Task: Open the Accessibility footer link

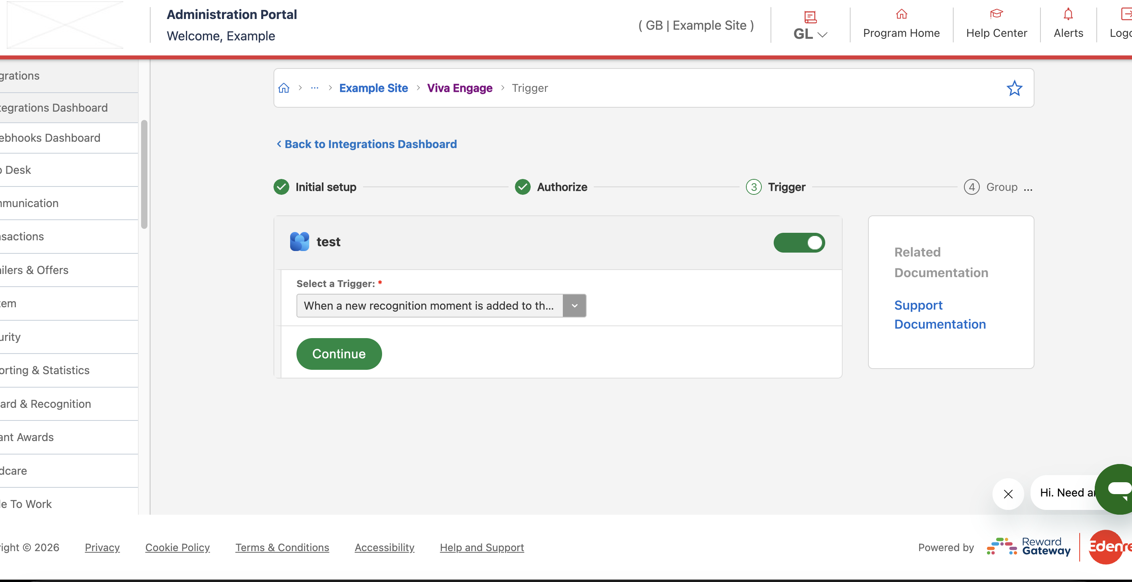Action: pyautogui.click(x=384, y=547)
